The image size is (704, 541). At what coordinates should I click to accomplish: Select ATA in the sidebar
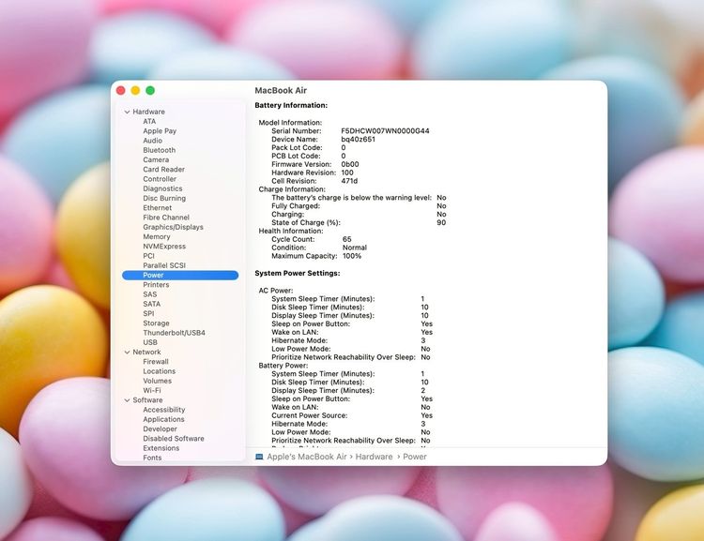[149, 121]
